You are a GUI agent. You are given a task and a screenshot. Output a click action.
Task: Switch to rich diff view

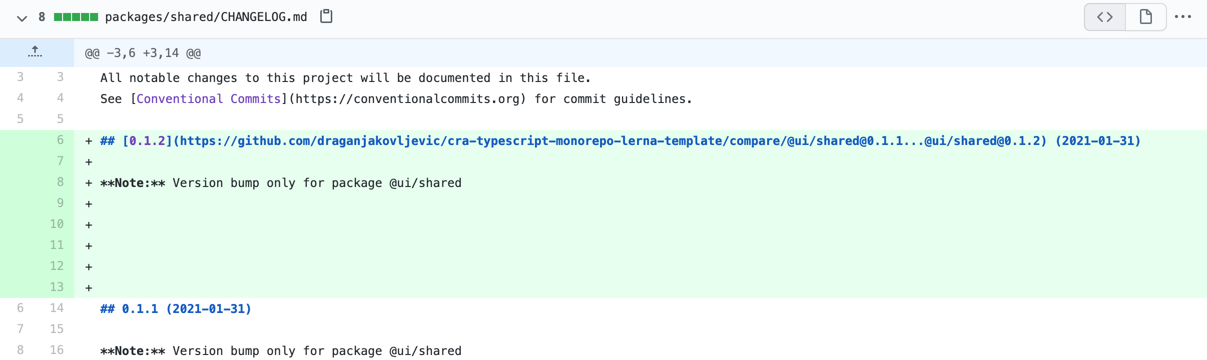click(1145, 17)
